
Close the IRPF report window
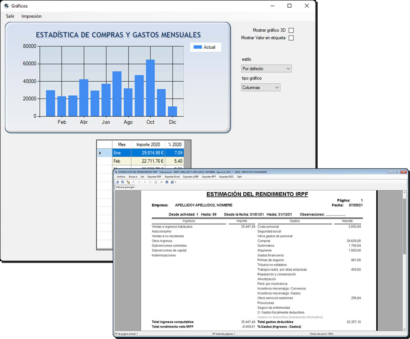[404, 172]
